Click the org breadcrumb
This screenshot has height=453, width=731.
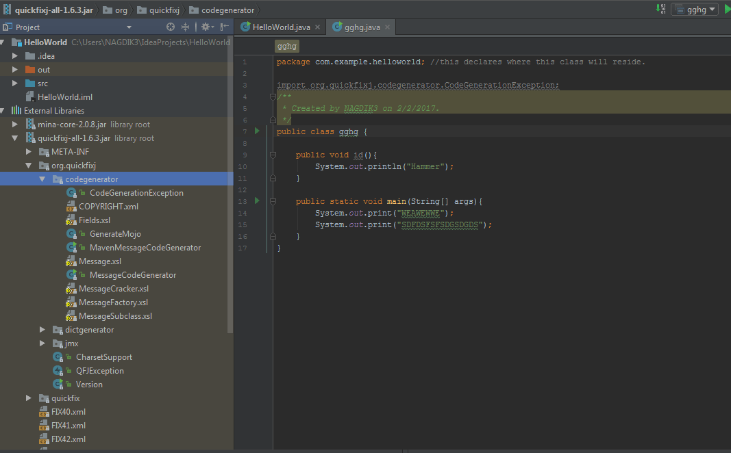coord(116,10)
